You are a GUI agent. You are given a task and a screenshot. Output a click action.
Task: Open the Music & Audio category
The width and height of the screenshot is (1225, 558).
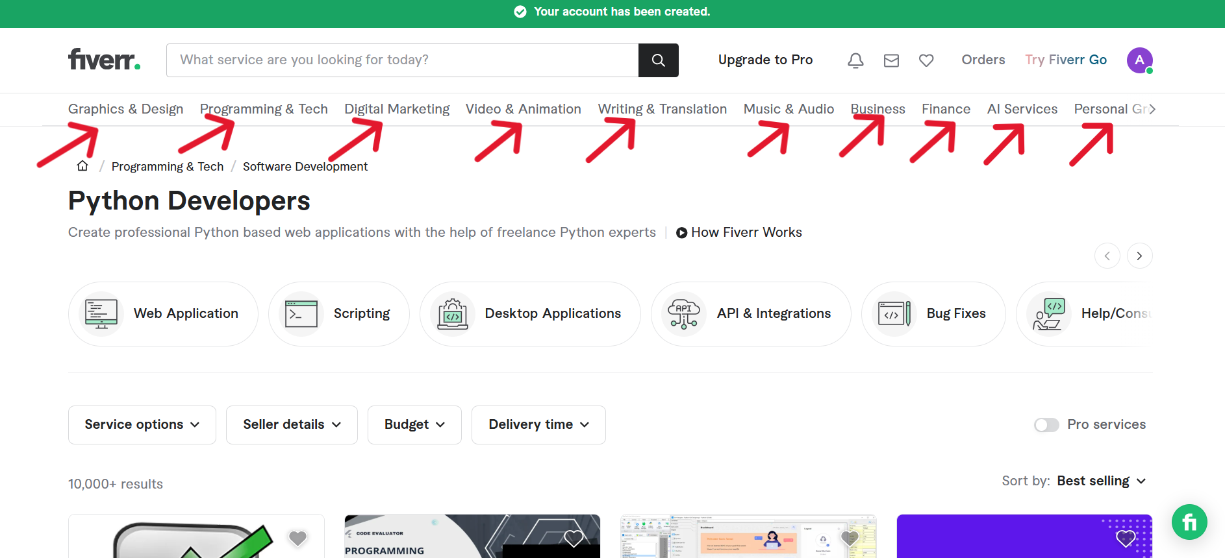(x=789, y=109)
